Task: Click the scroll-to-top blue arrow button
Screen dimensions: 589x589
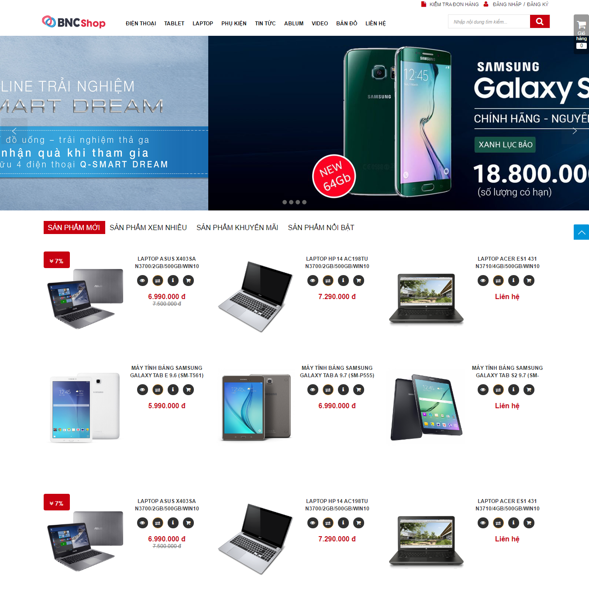Action: [x=581, y=232]
